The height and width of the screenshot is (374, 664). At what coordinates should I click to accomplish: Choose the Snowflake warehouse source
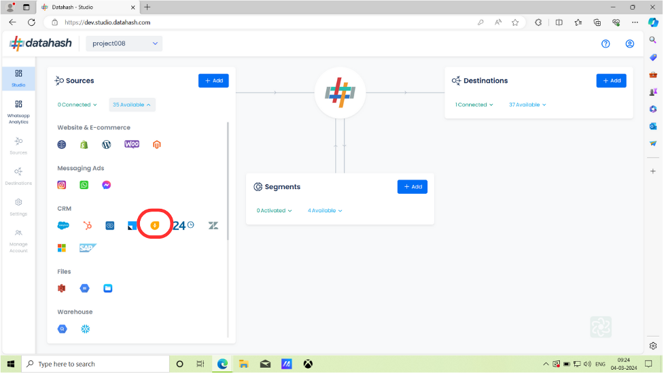(x=86, y=329)
